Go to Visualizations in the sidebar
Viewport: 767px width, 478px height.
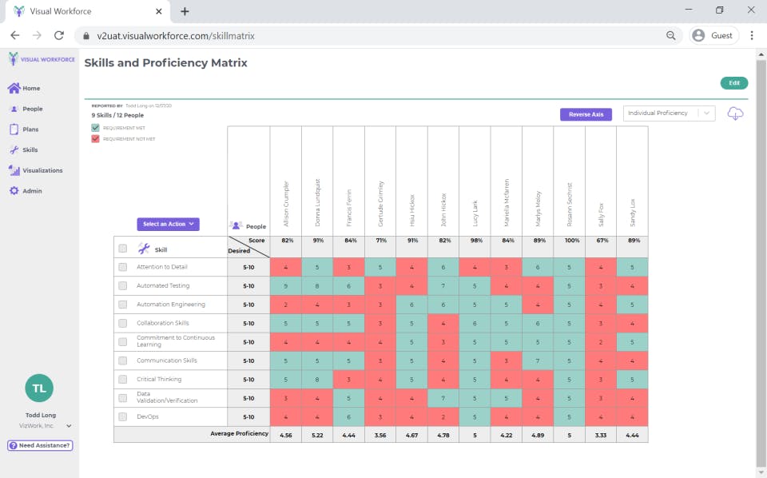[42, 170]
